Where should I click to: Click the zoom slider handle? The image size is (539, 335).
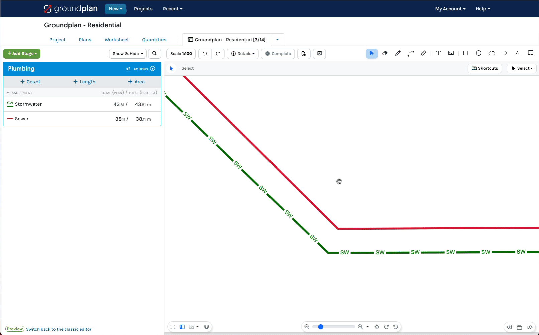[x=321, y=327]
